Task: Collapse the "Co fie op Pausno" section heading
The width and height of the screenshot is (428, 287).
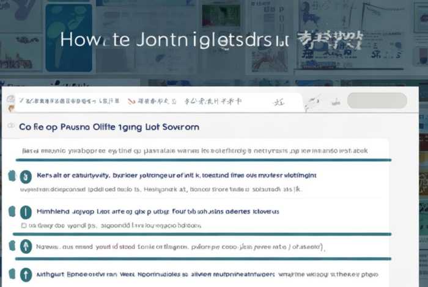Action: tap(109, 127)
